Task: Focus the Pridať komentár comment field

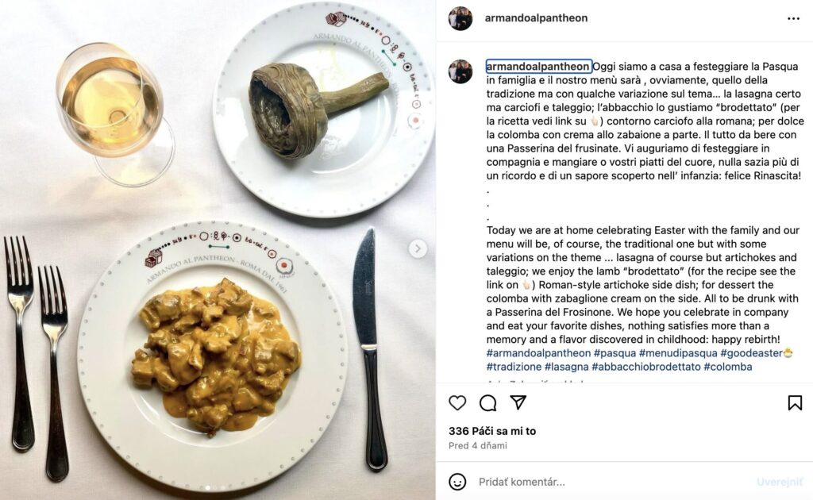Action: [x=612, y=482]
